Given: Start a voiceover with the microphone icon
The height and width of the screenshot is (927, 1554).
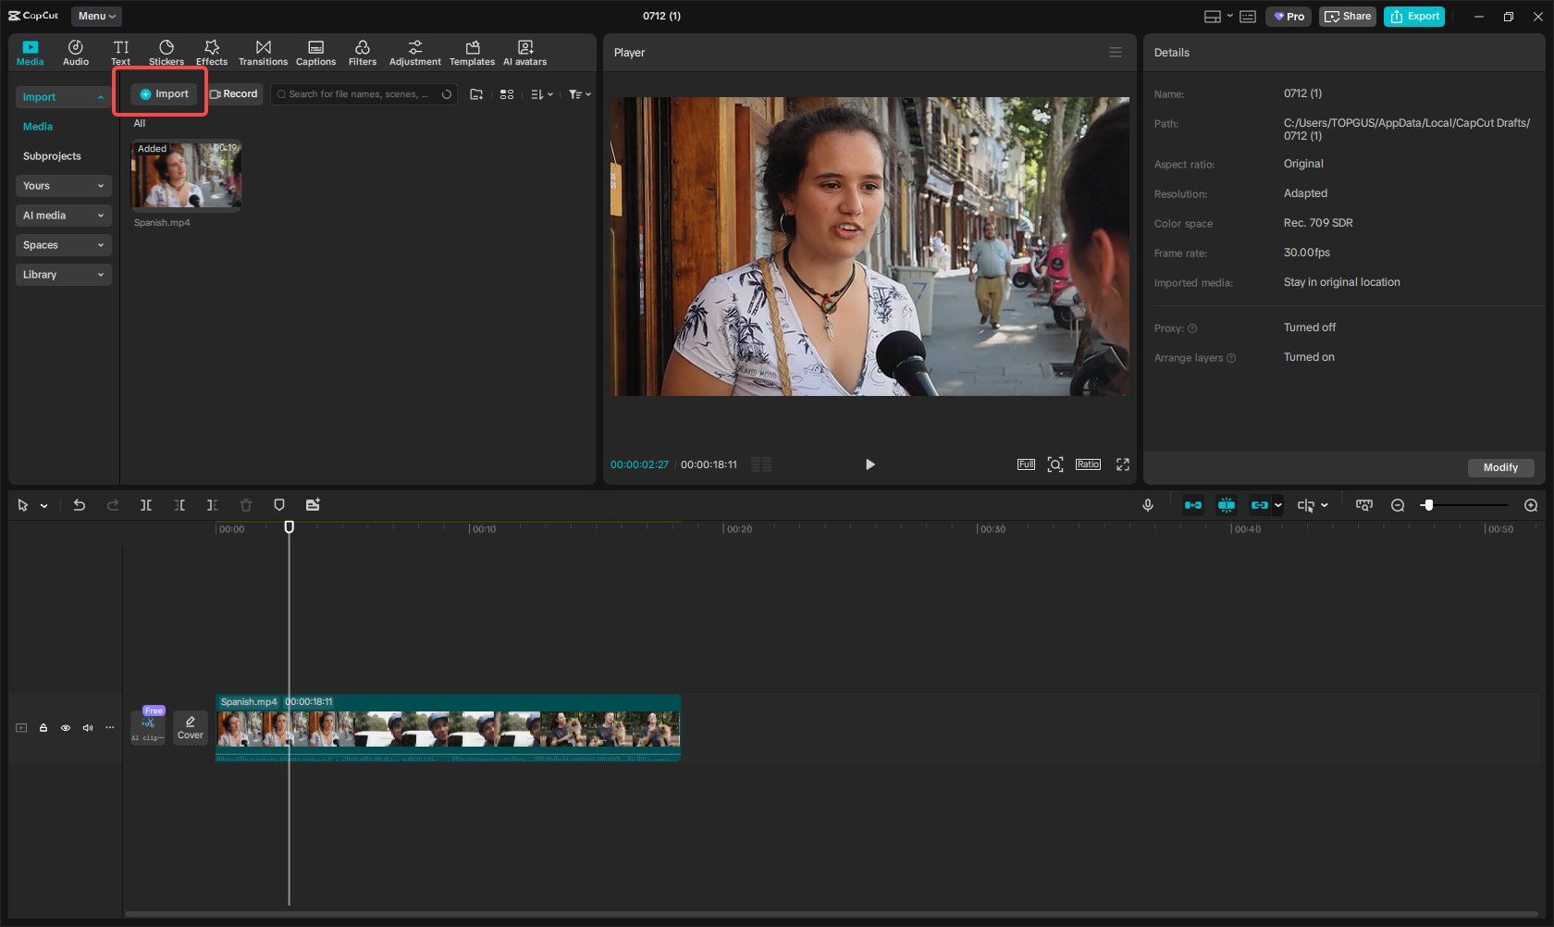Looking at the screenshot, I should pos(1147,505).
